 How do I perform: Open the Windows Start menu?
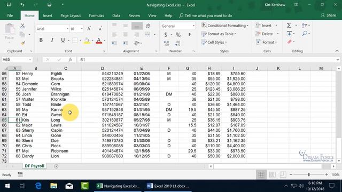point(7,186)
